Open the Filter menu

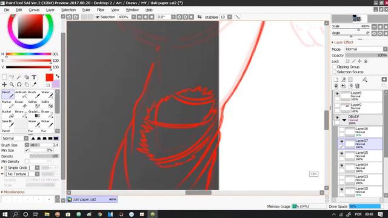pyautogui.click(x=101, y=10)
